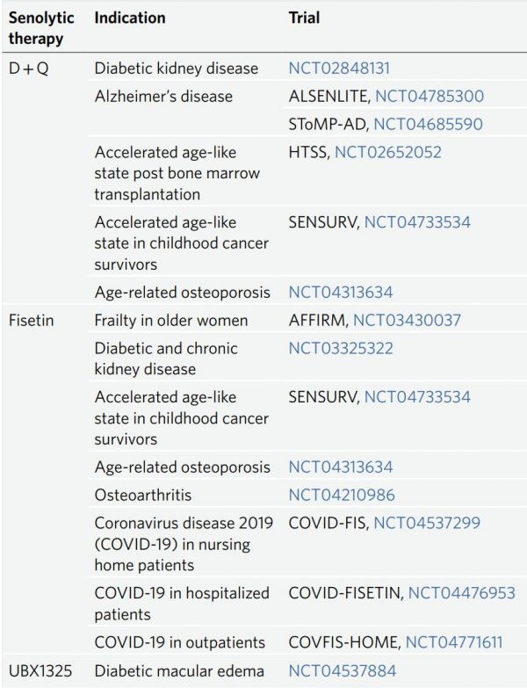Select the Indication column header
Screen dimensions: 527x688
(130, 18)
